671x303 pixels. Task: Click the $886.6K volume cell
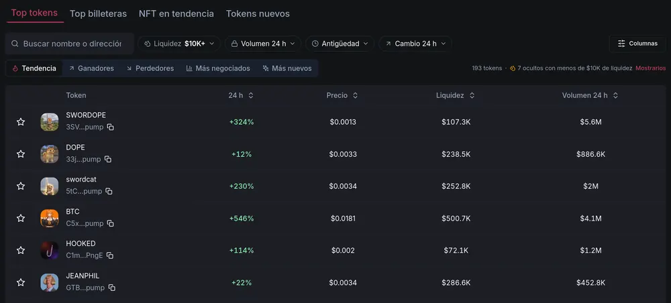click(590, 154)
